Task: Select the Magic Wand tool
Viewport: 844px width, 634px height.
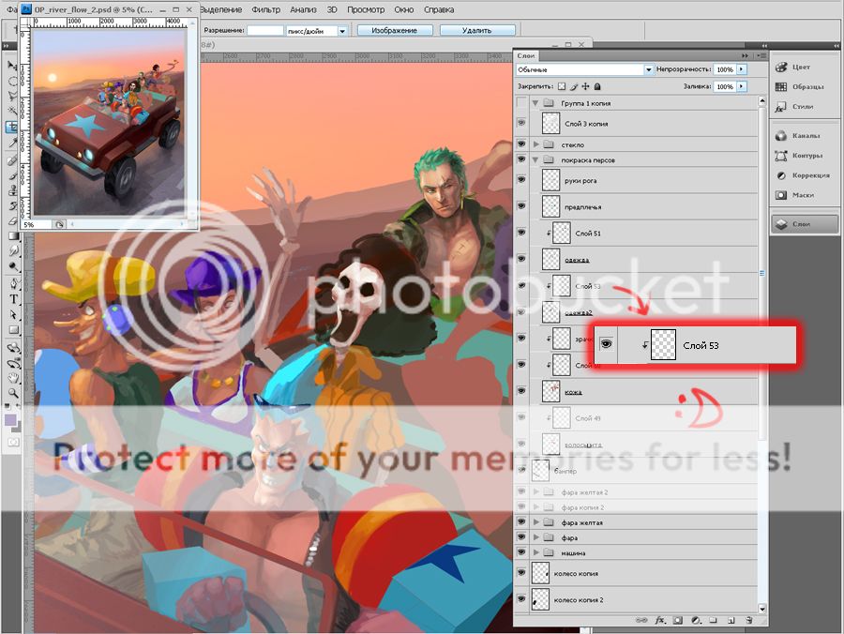Action: (x=12, y=111)
